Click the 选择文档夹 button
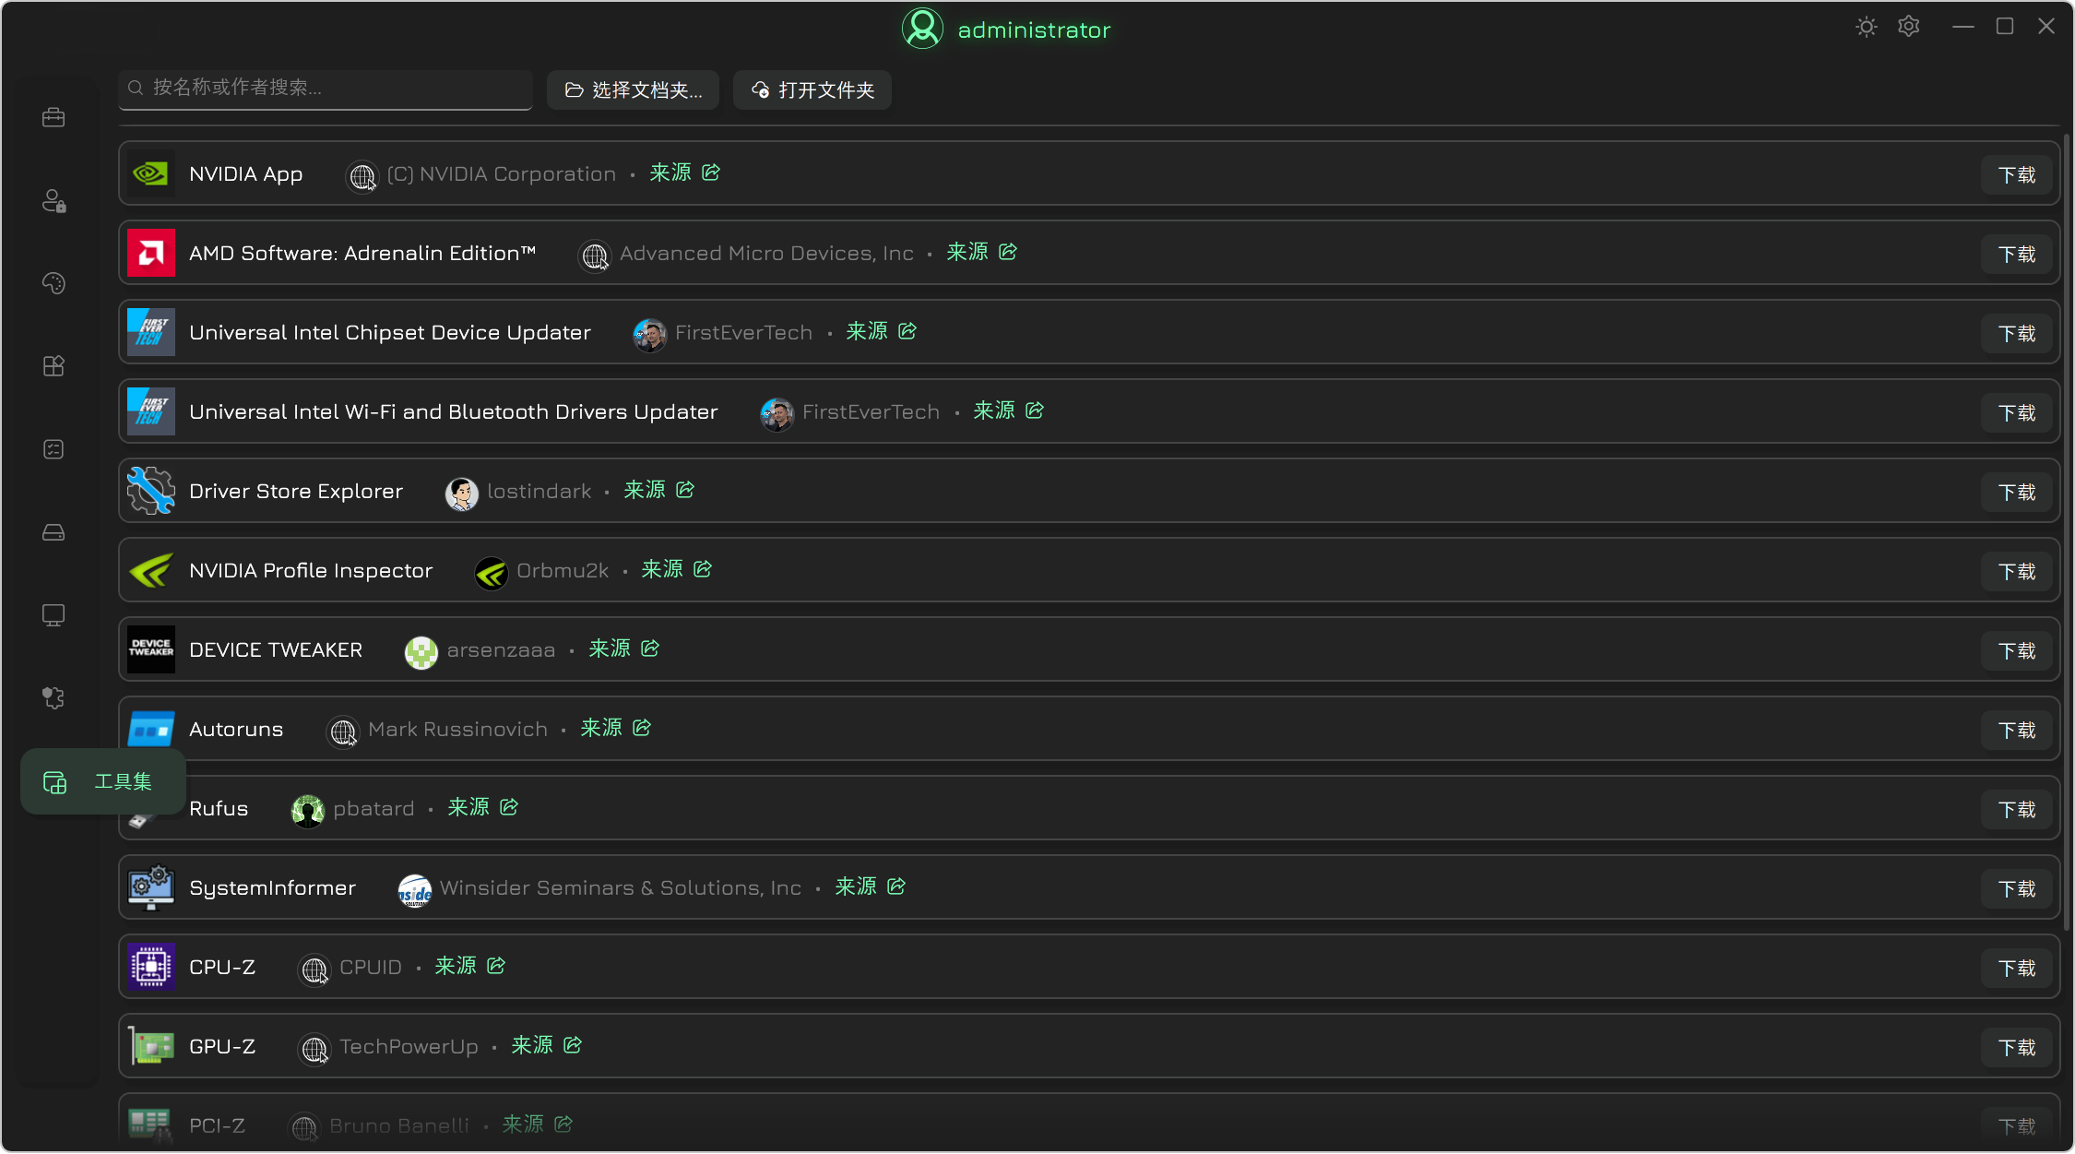This screenshot has height=1154, width=2075. tap(633, 90)
